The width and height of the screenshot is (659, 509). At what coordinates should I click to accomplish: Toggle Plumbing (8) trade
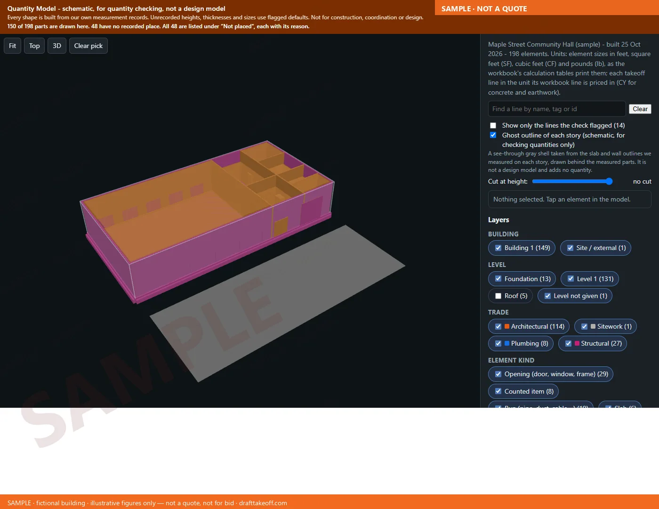(521, 343)
